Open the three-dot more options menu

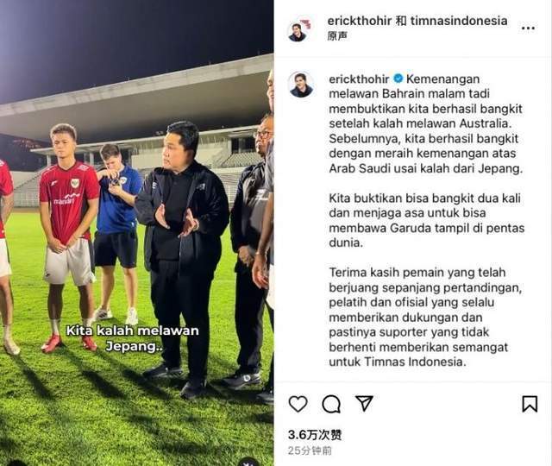[x=528, y=28]
